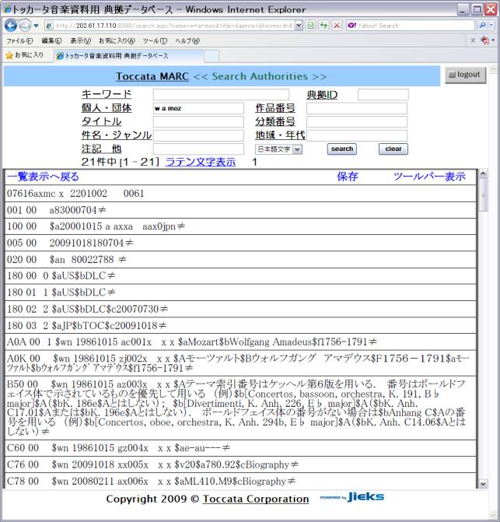Click the browser Back arrow button

(x=11, y=26)
